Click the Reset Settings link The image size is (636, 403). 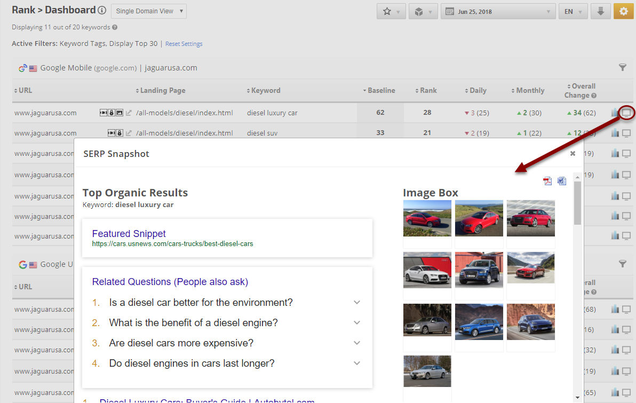tap(184, 44)
